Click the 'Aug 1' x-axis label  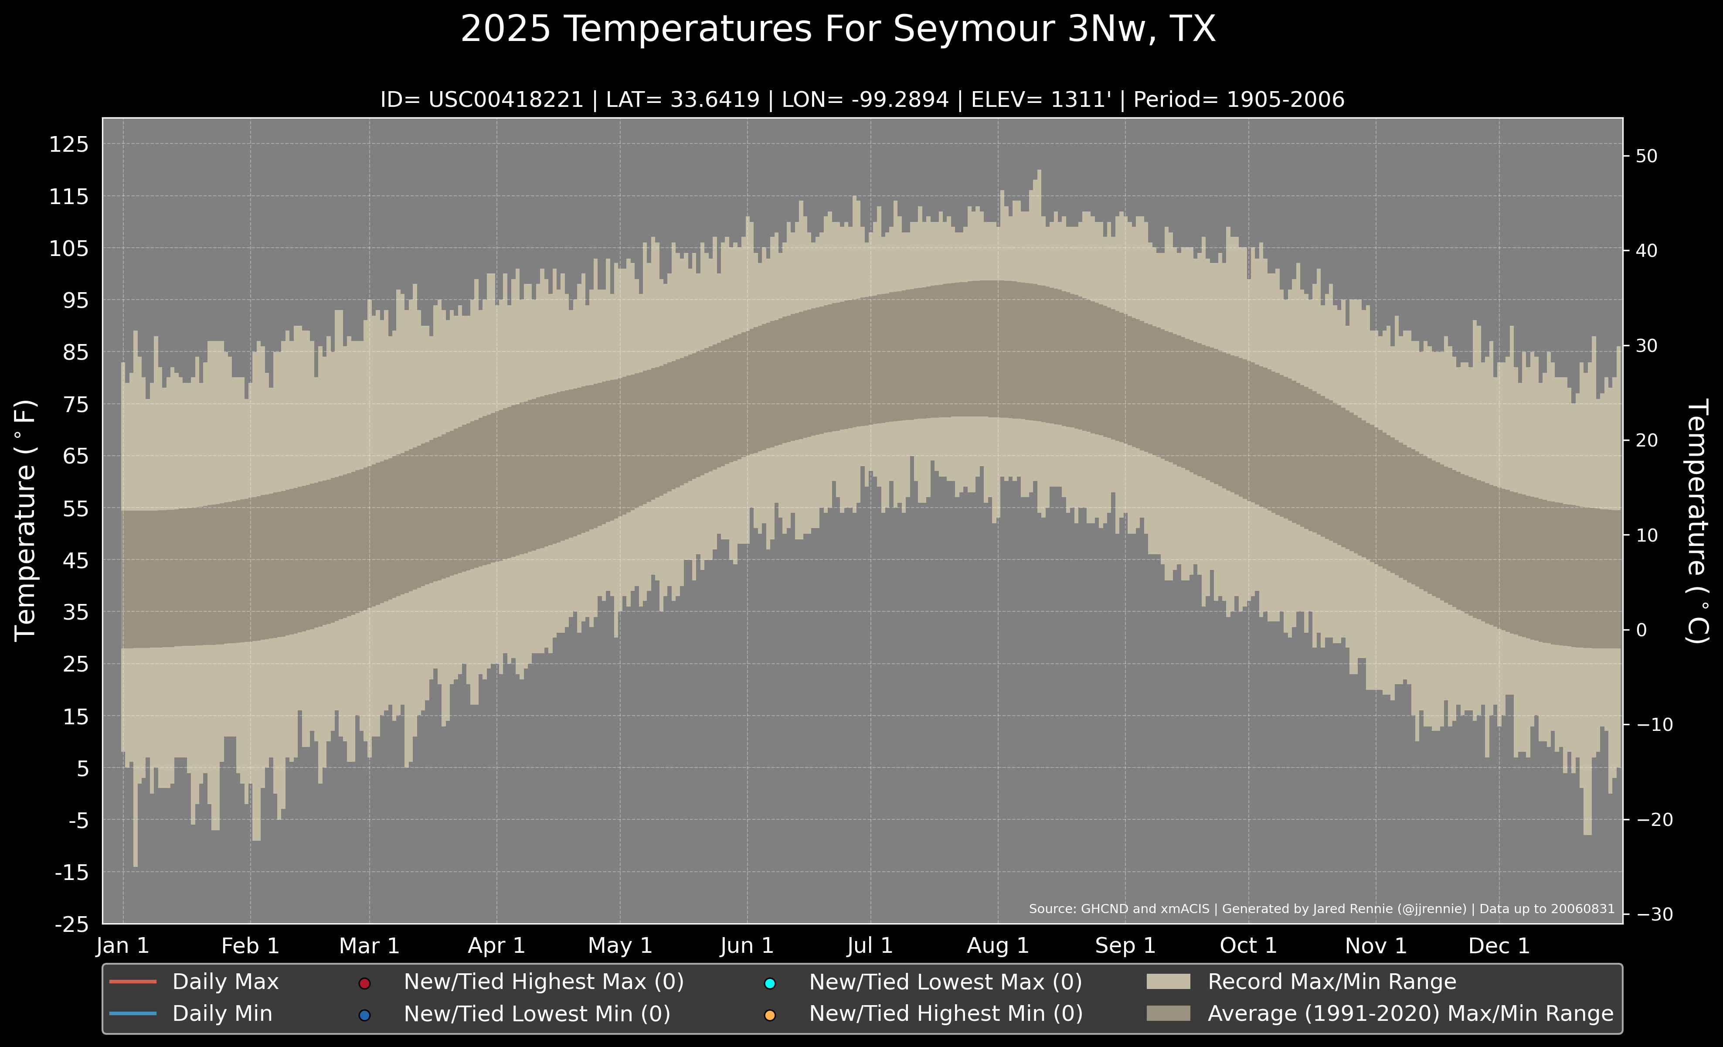tap(998, 946)
